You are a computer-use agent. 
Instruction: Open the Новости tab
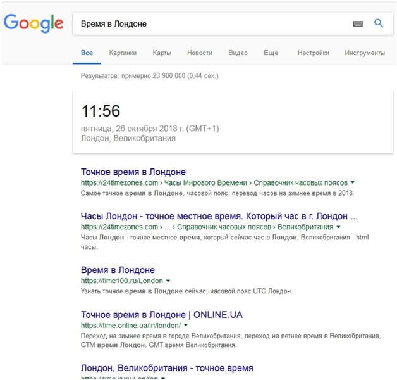click(200, 53)
